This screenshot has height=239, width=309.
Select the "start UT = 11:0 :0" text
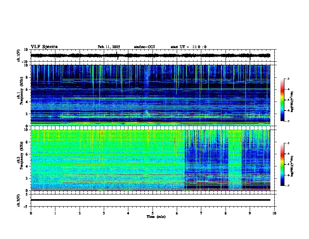point(188,47)
